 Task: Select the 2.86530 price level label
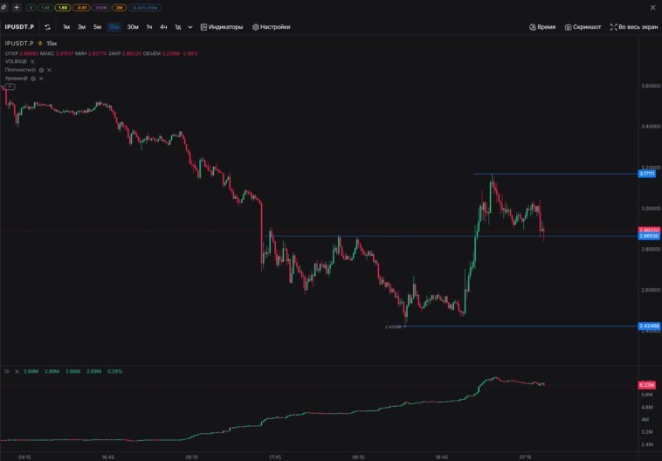pos(649,236)
